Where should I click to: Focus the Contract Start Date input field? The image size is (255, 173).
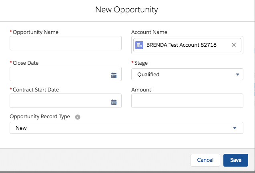[66, 101]
